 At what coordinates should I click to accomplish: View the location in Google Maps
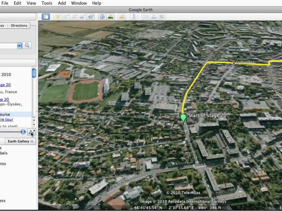162,17
